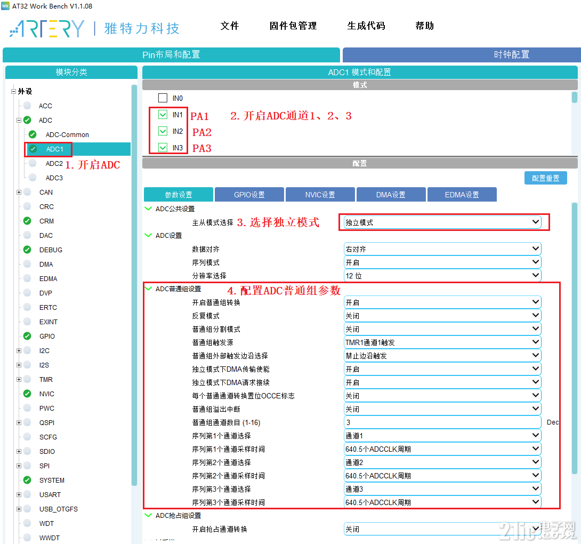This screenshot has width=581, height=544.
Task: Open the 固件包管理 menu
Action: [293, 26]
